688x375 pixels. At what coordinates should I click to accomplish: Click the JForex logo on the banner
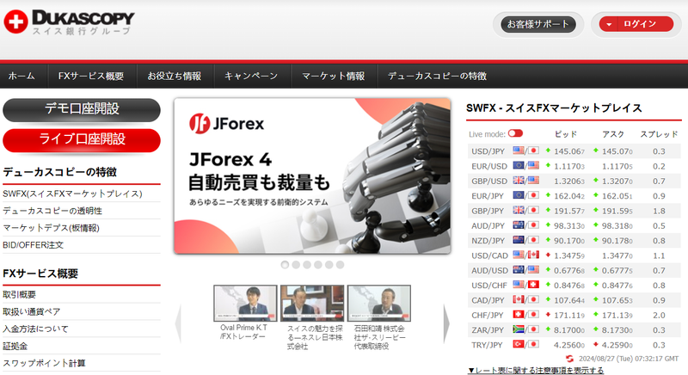click(x=226, y=124)
